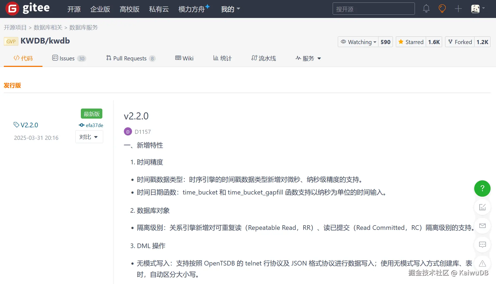The image size is (496, 284).
Task: Go to 企业版 in top navigation
Action: coord(100,9)
